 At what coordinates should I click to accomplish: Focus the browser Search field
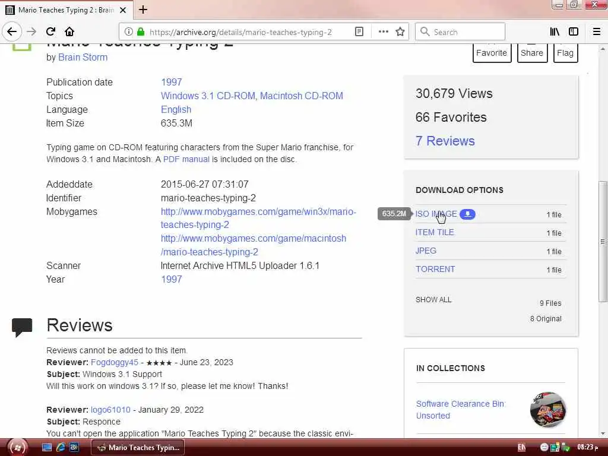point(460,32)
